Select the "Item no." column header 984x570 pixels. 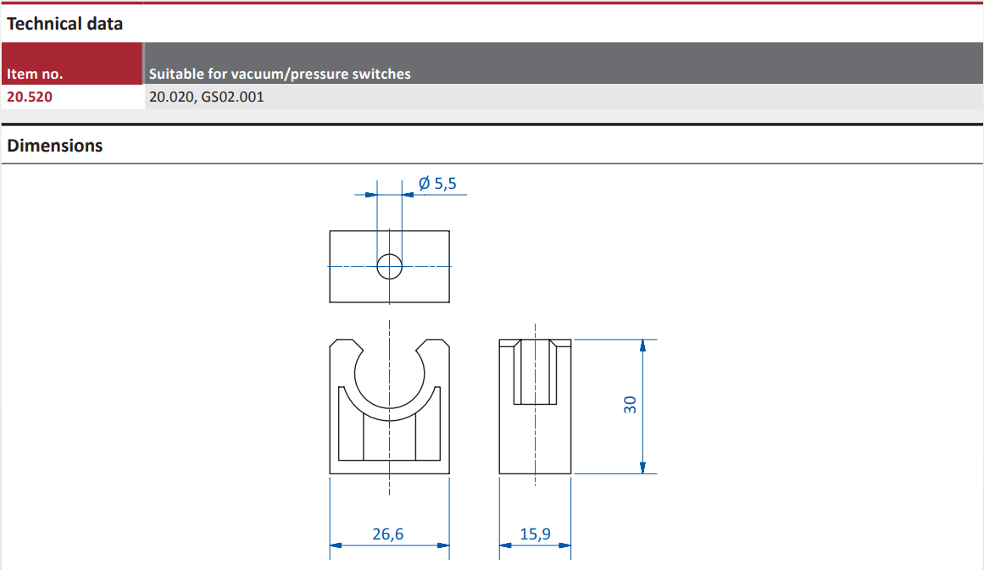point(72,64)
